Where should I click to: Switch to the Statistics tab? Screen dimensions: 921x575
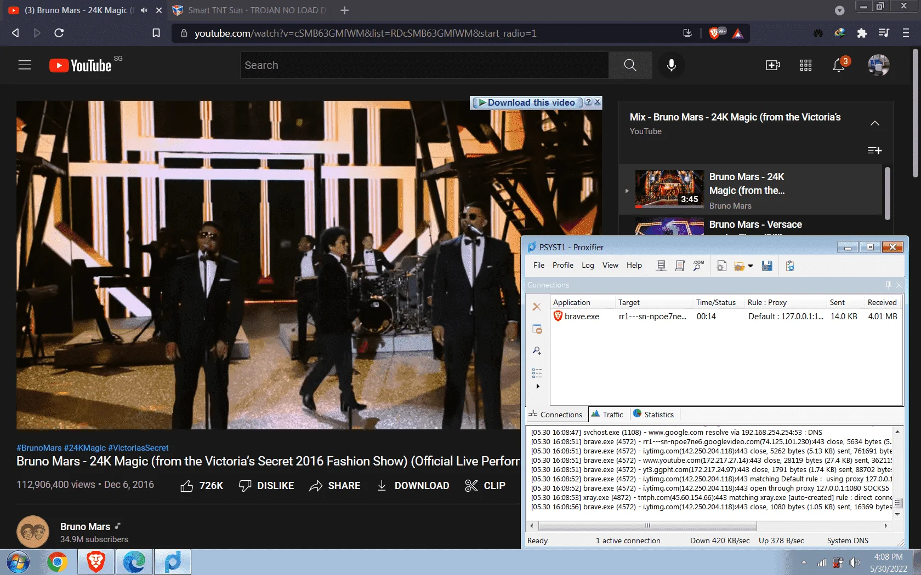[x=654, y=415]
